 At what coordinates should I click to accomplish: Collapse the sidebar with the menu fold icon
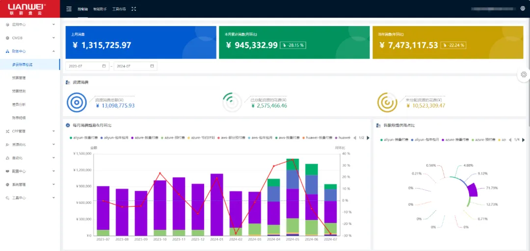pos(69,9)
